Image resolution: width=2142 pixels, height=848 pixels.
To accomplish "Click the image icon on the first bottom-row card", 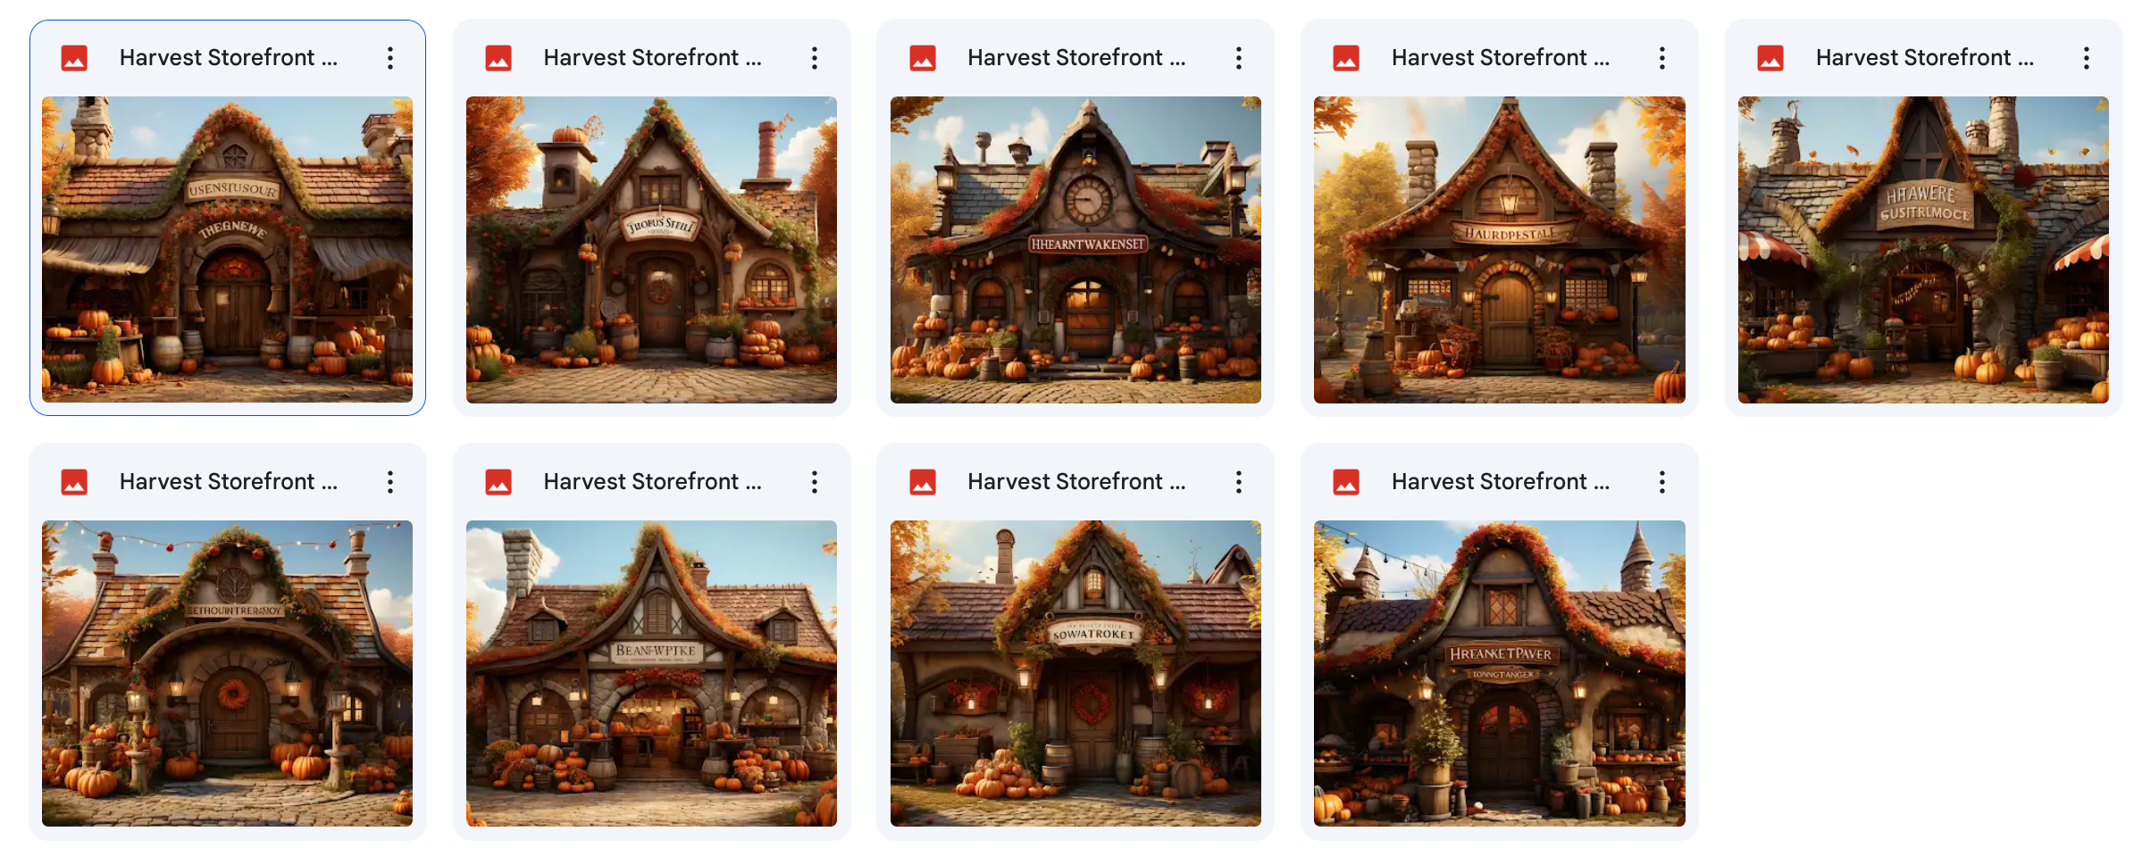I will (x=75, y=481).
